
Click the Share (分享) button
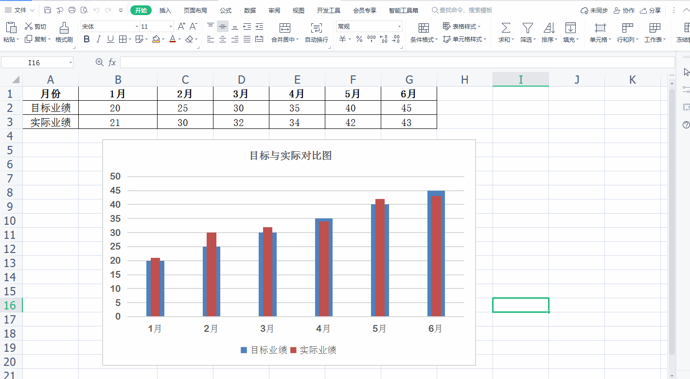click(x=651, y=10)
